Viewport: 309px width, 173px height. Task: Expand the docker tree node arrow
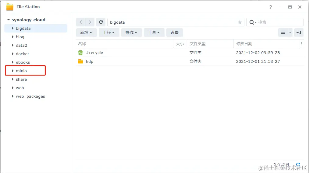click(x=13, y=54)
